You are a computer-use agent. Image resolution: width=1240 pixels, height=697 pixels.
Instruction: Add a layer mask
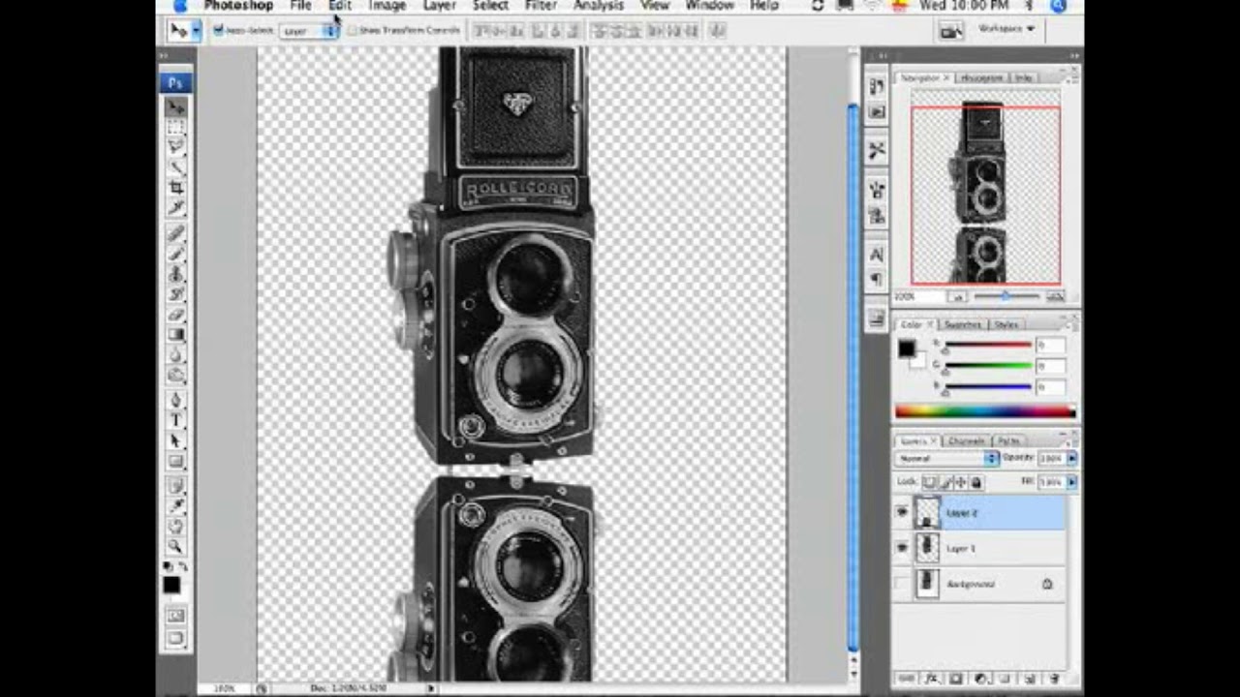956,680
